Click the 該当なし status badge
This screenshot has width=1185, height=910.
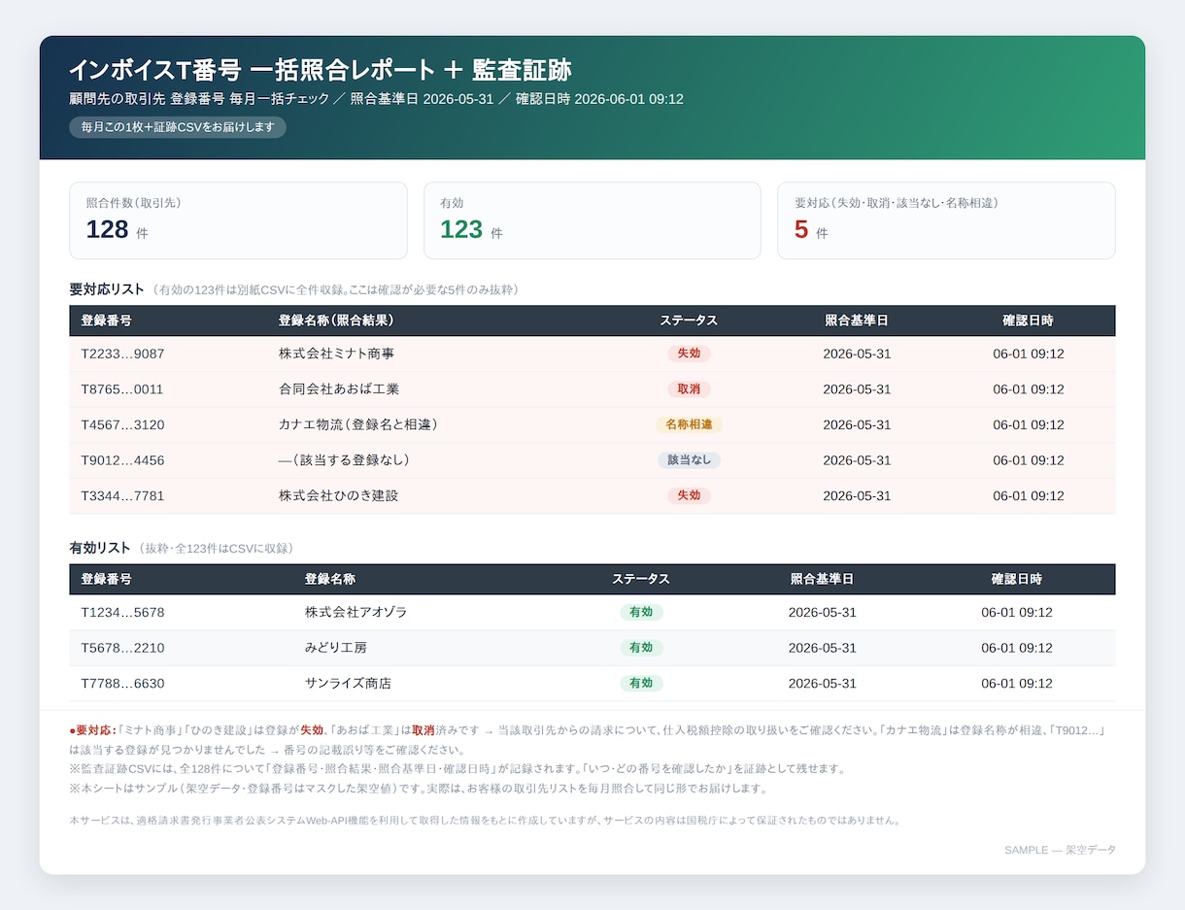coord(689,460)
